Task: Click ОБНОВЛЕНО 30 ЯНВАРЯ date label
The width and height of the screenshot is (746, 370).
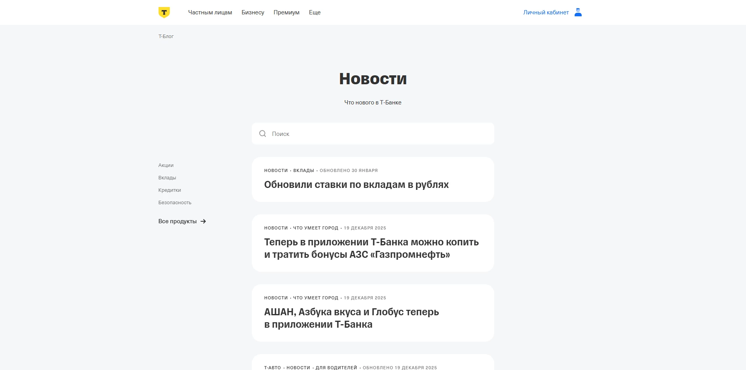Action: [x=349, y=170]
